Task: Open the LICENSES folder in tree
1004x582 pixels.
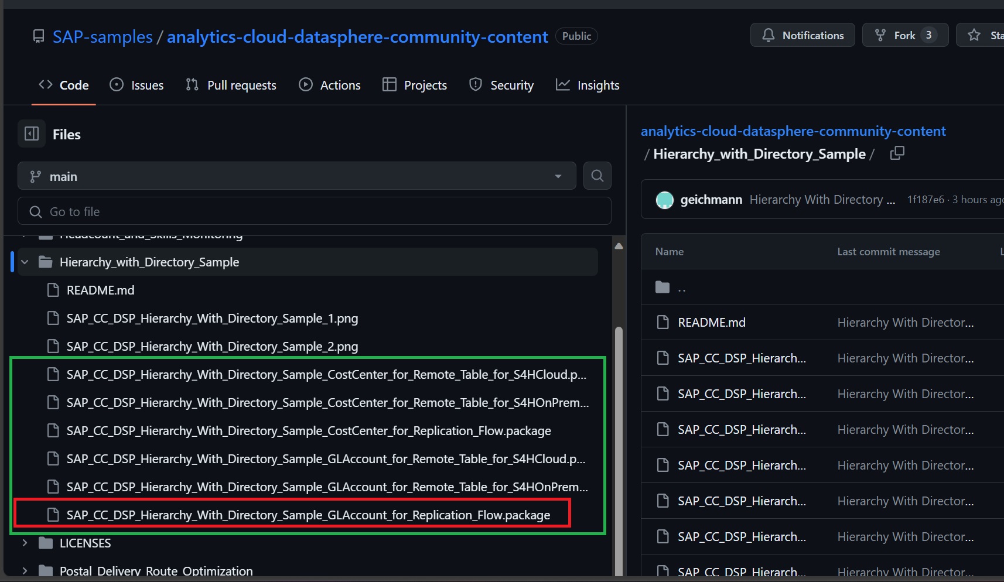Action: pyautogui.click(x=85, y=543)
